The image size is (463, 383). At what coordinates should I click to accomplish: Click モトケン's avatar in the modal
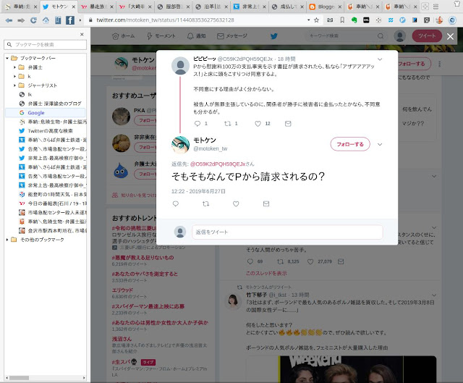point(180,145)
